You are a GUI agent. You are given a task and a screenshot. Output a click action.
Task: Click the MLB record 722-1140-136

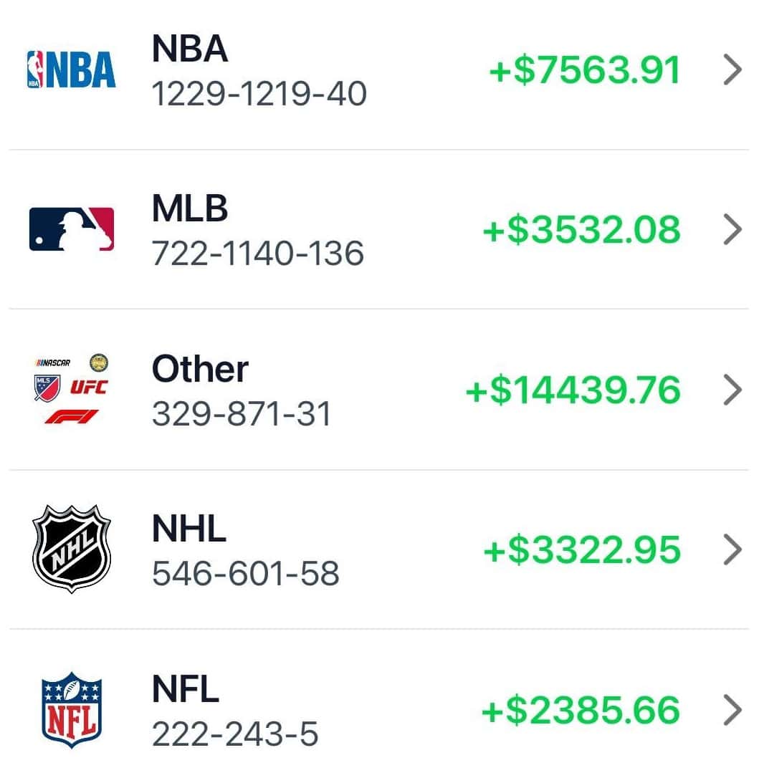click(x=258, y=254)
